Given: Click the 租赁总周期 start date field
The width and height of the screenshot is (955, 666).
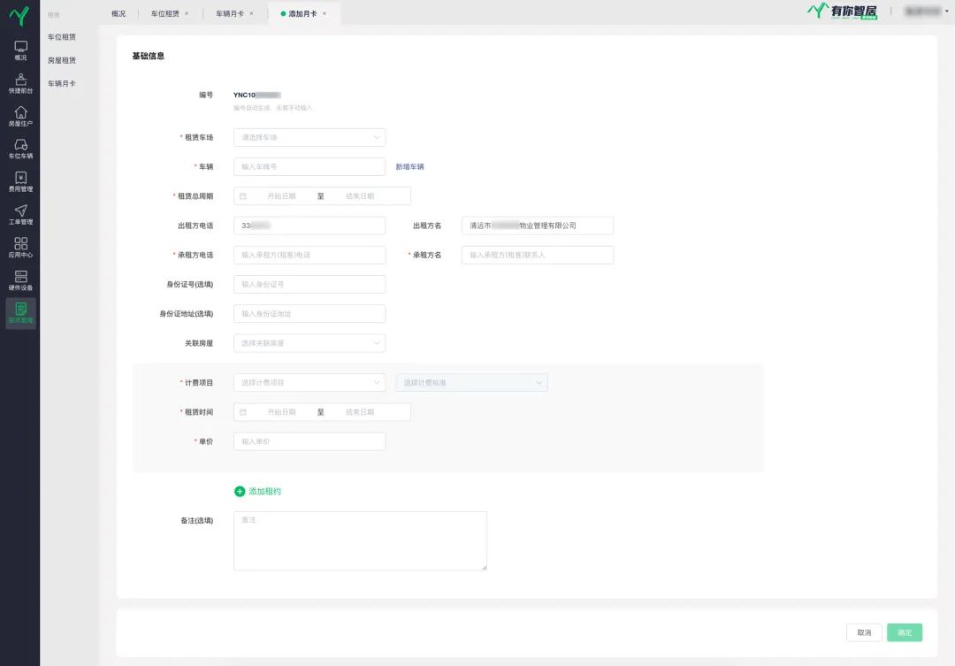Looking at the screenshot, I should click(281, 196).
